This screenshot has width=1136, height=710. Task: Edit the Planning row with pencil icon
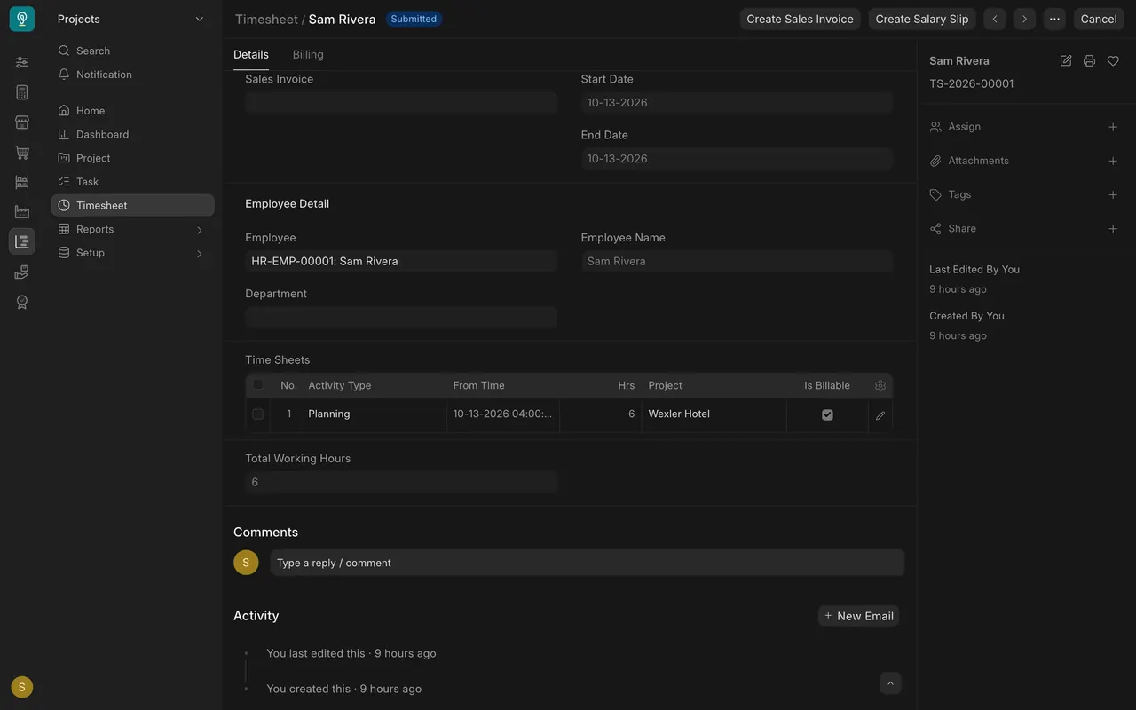pos(880,414)
